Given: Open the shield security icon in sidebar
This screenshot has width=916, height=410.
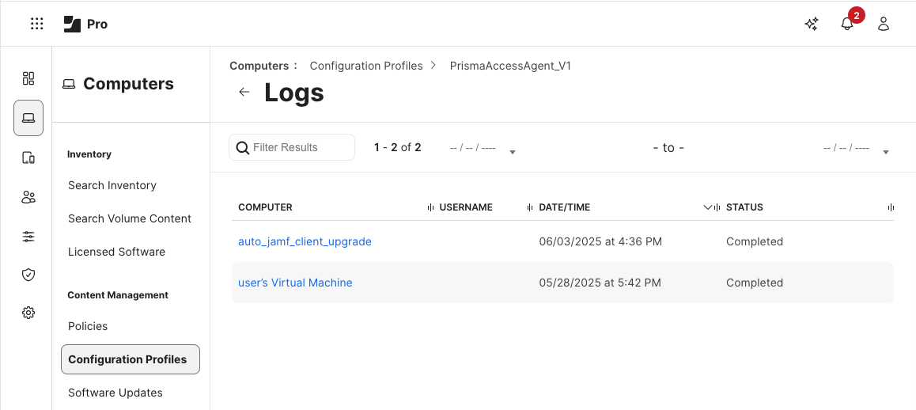Looking at the screenshot, I should tap(28, 275).
